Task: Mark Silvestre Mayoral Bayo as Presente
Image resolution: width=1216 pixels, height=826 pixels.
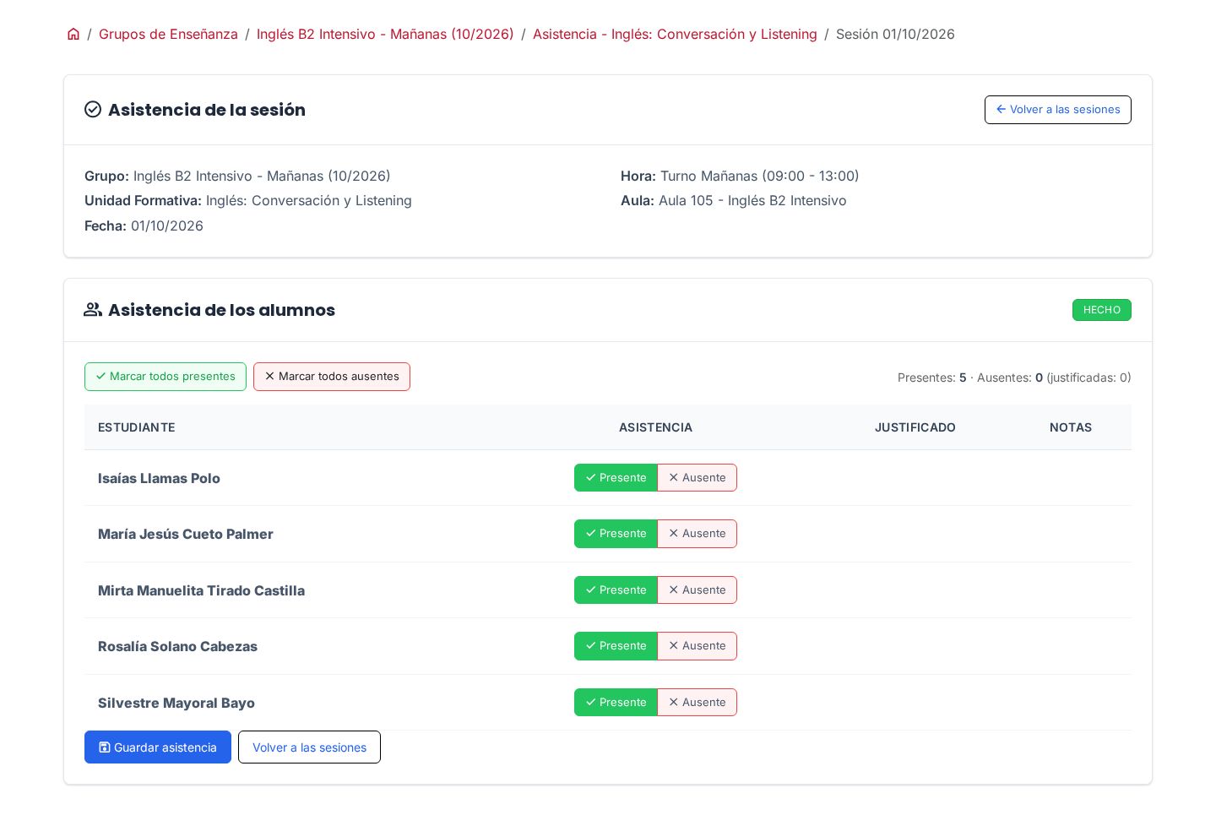Action: pos(616,702)
